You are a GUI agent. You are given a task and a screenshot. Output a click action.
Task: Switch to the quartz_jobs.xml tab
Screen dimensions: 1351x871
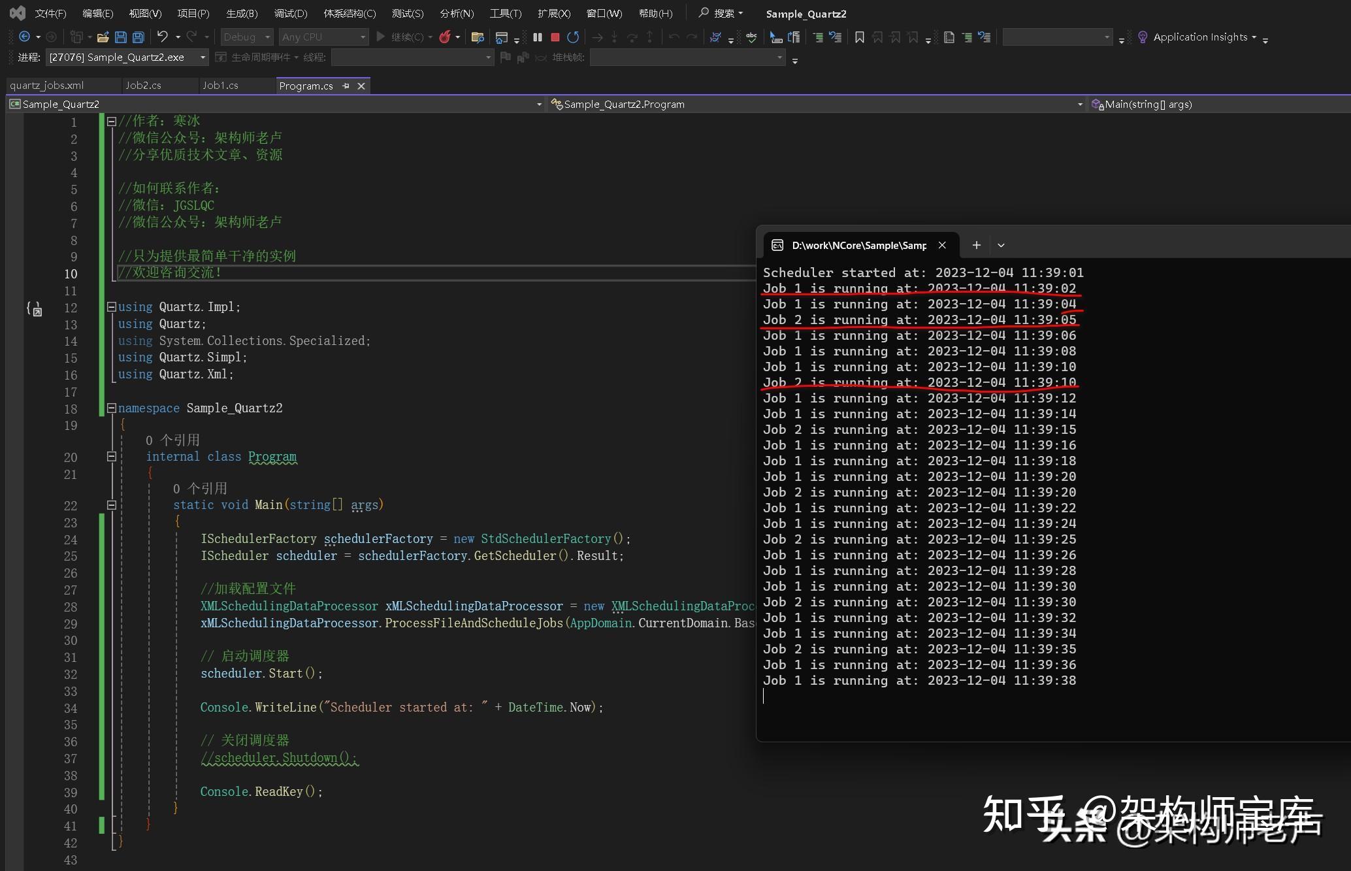(x=47, y=86)
